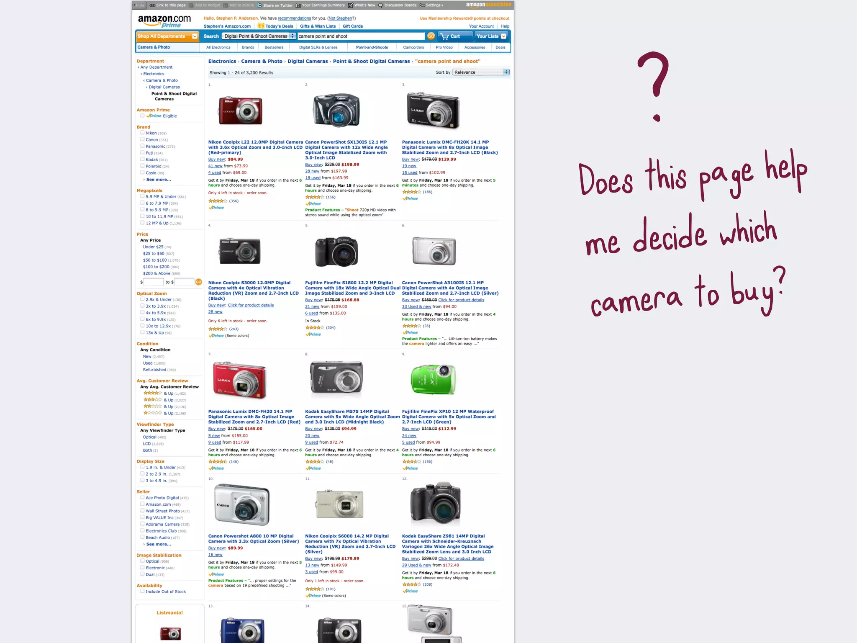Check the 3x to 3.9x optical zoom filter
The image size is (857, 643).
click(142, 306)
